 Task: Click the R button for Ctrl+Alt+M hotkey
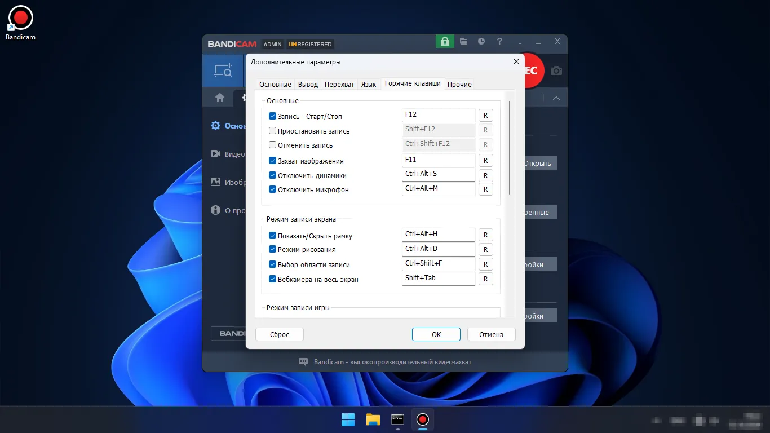[x=485, y=189]
